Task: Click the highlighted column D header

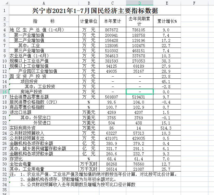Action: 140,3
